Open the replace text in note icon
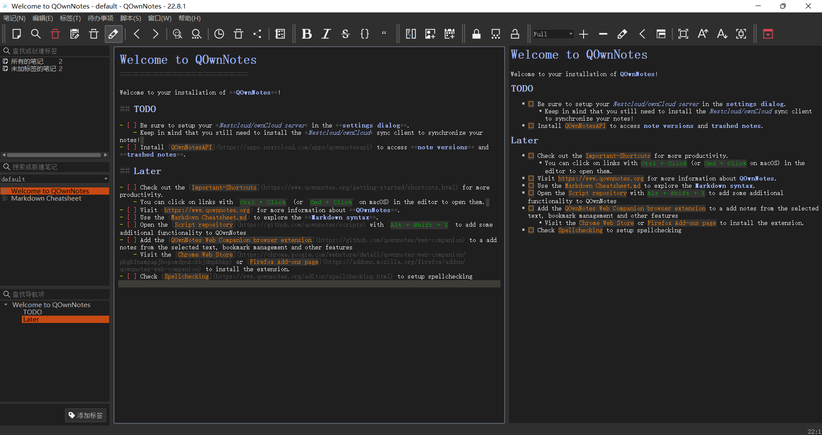The width and height of the screenshot is (822, 435). pyautogui.click(x=197, y=34)
